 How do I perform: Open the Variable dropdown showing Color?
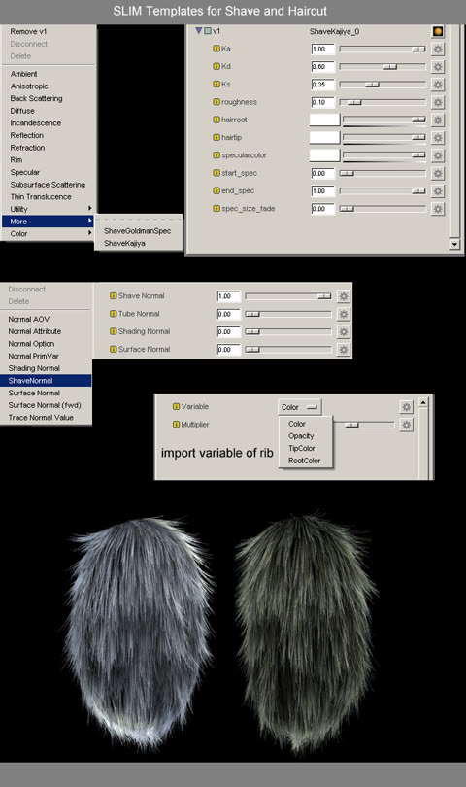tap(299, 407)
